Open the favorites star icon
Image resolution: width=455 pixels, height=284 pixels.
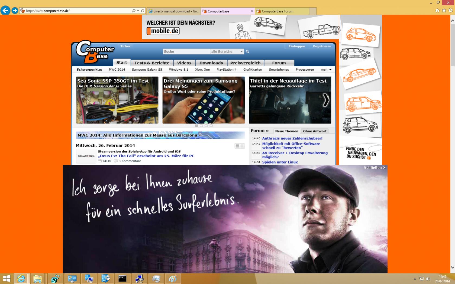444,10
